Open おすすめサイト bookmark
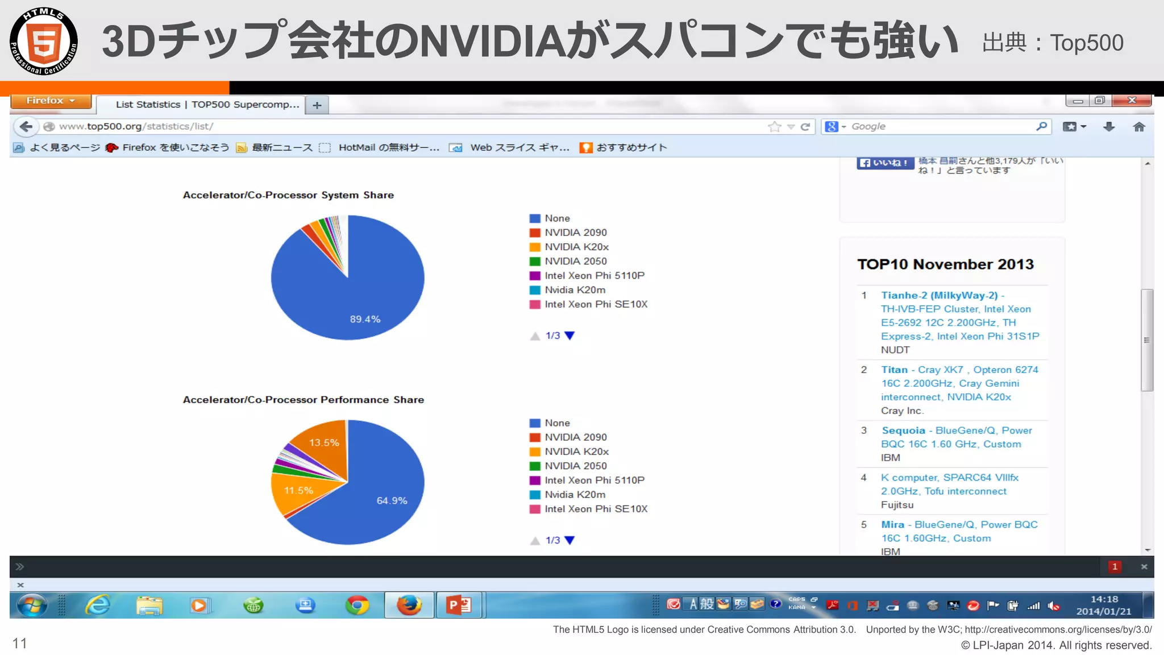The width and height of the screenshot is (1164, 655). tap(623, 148)
